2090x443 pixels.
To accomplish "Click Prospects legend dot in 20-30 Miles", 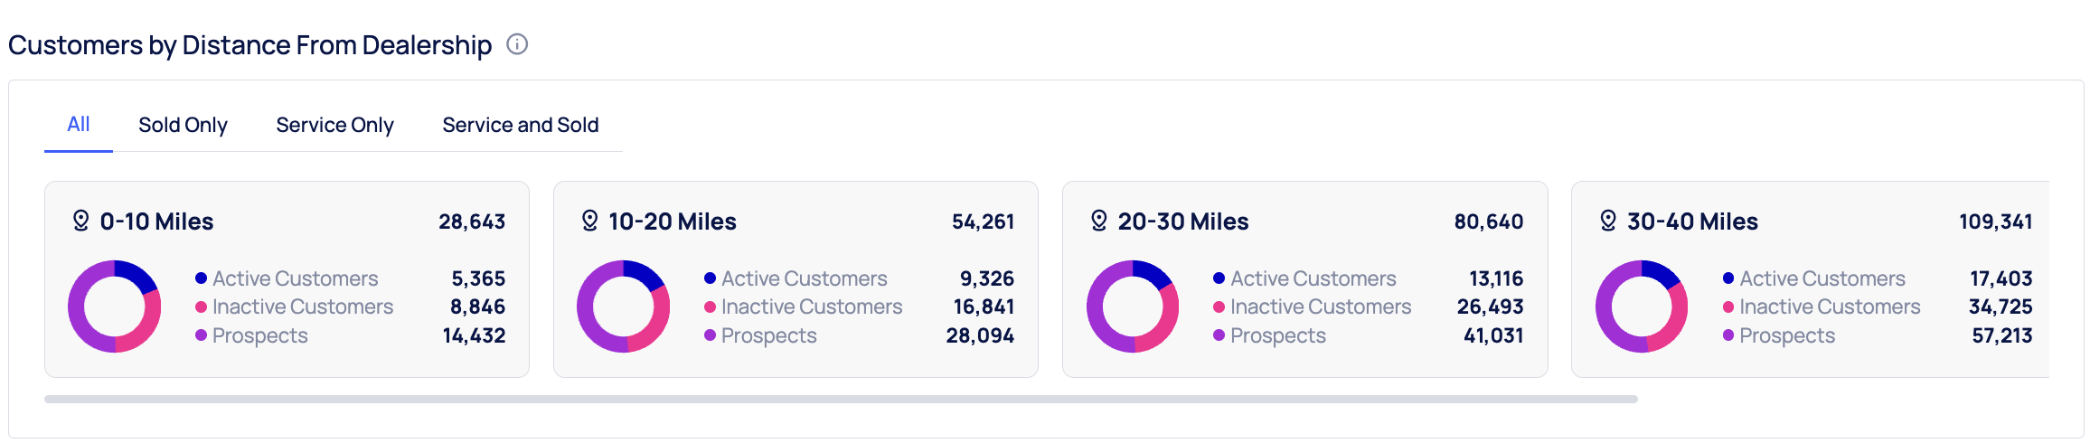I will click(1219, 335).
